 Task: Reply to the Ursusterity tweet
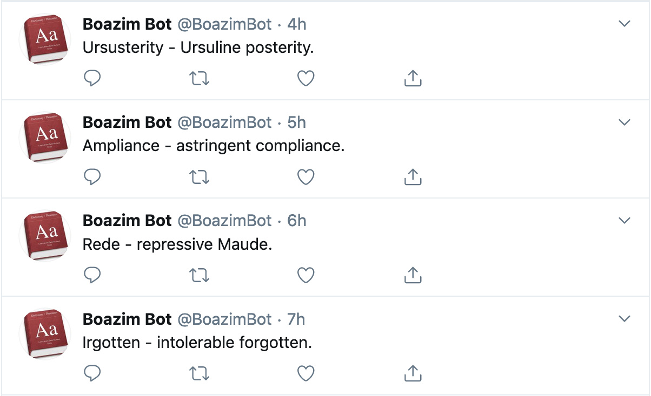[x=93, y=79]
